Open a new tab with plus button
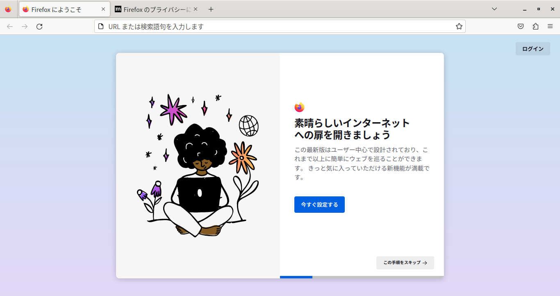Screen dimensions: 560x296 [x=211, y=9]
